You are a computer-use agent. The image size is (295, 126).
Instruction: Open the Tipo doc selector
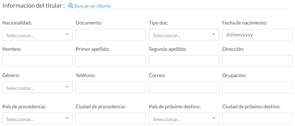coord(184,35)
